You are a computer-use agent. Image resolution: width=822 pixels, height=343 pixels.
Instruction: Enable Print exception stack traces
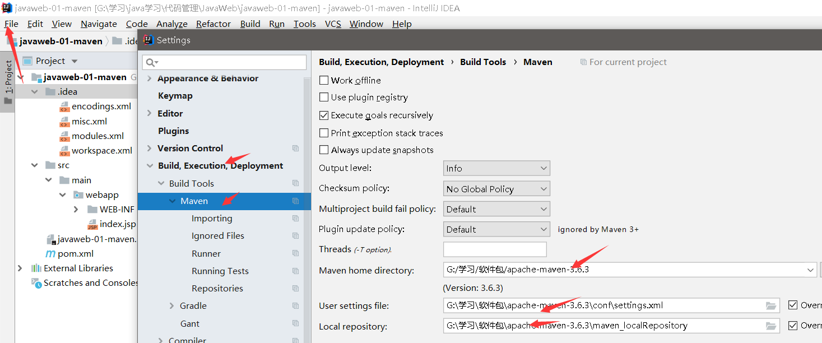pyautogui.click(x=324, y=133)
